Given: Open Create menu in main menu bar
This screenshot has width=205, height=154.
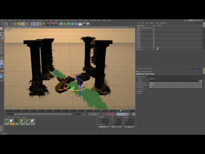Looking at the screenshot, I should tap(10, 21).
